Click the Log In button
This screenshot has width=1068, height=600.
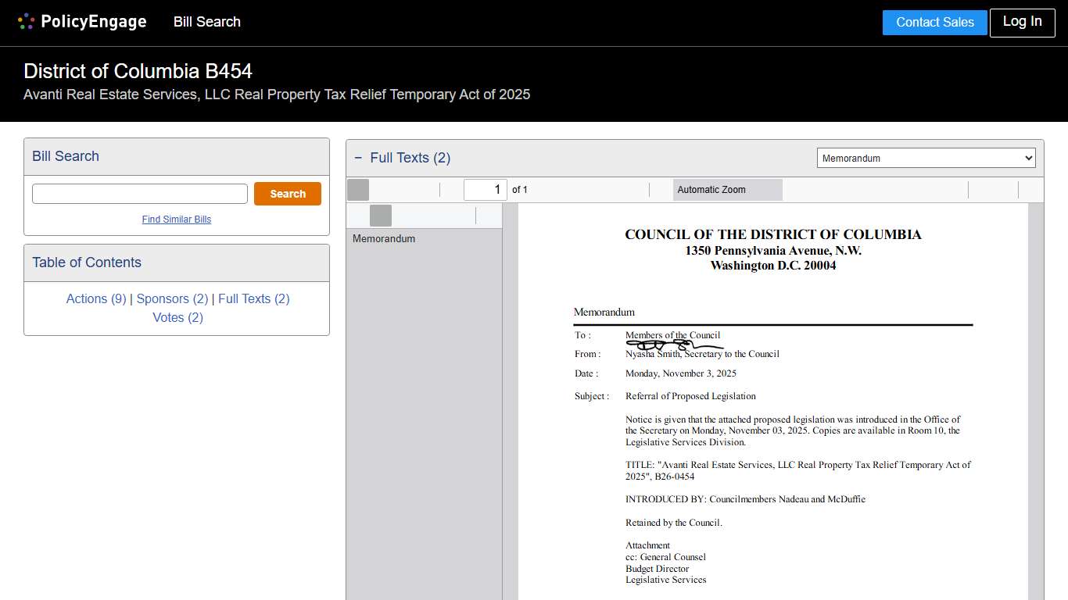1022,22
